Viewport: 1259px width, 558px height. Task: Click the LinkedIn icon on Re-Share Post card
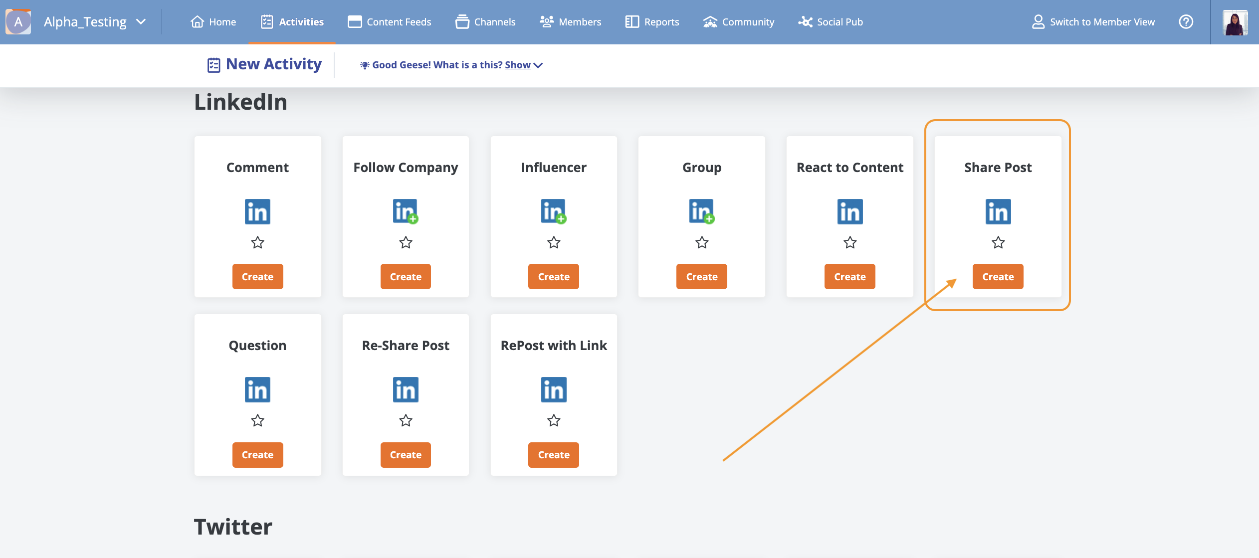point(406,390)
